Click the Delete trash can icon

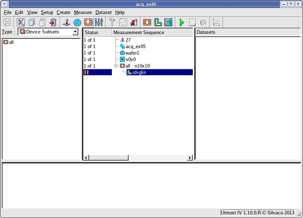point(53,22)
